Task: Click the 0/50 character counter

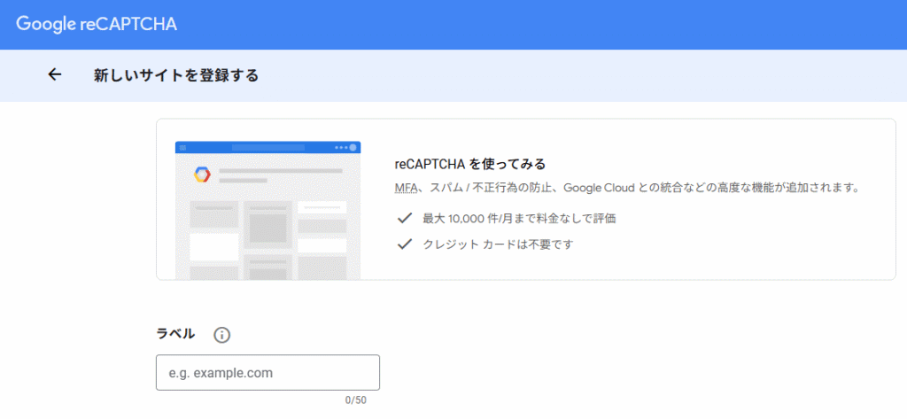Action: (355, 400)
